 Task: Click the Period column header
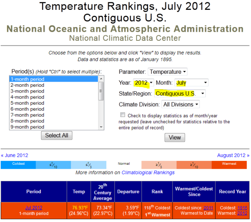pos(34,191)
